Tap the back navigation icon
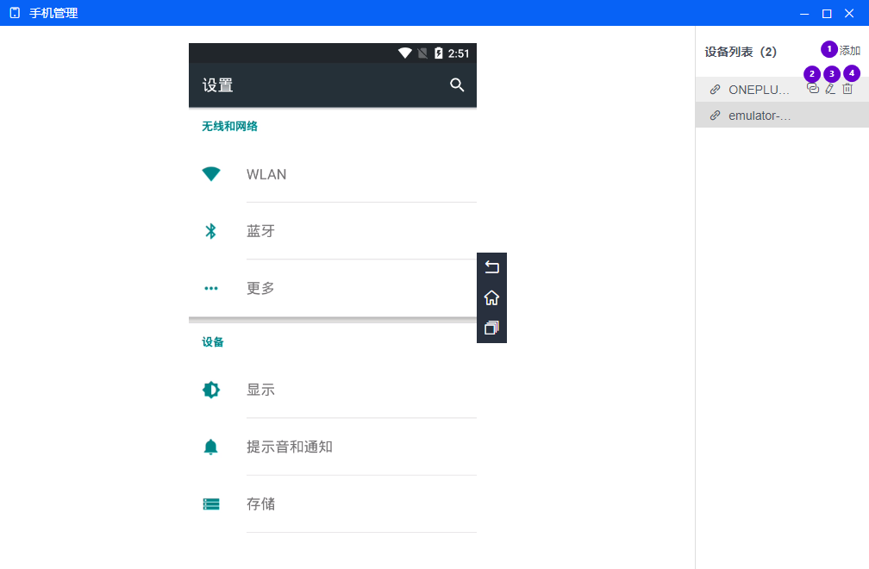The height and width of the screenshot is (569, 869). point(491,266)
